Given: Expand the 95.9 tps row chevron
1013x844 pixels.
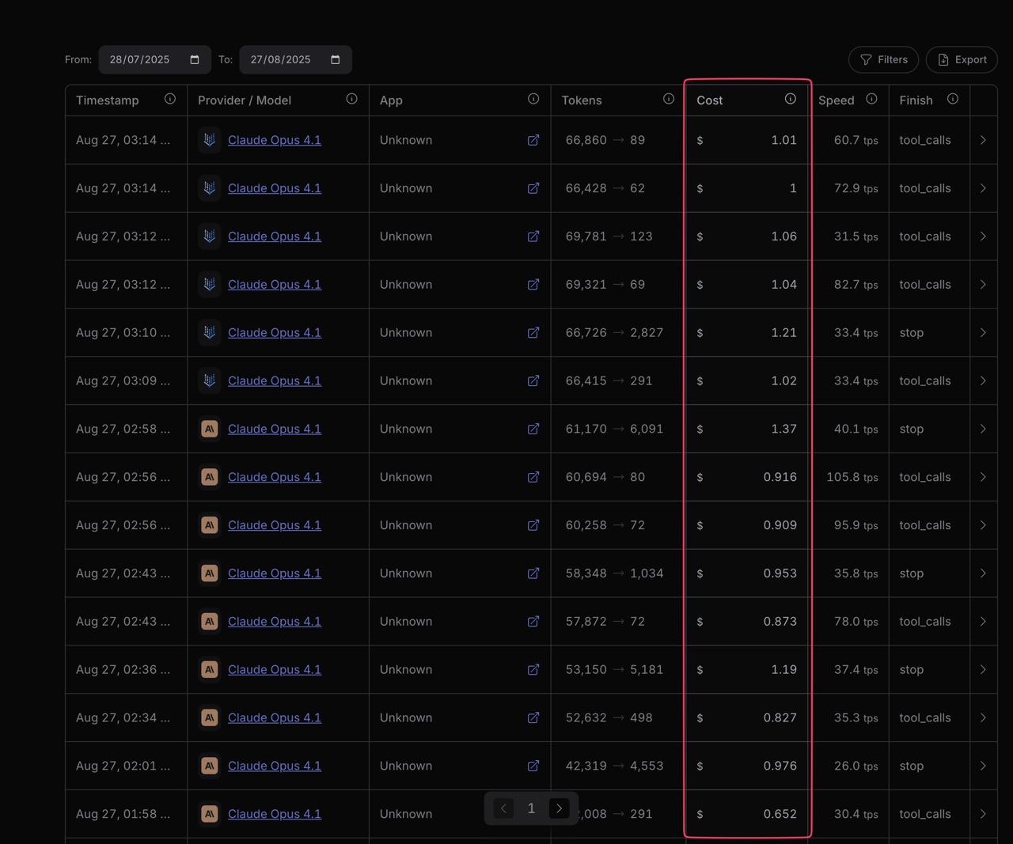Looking at the screenshot, I should click(x=983, y=525).
